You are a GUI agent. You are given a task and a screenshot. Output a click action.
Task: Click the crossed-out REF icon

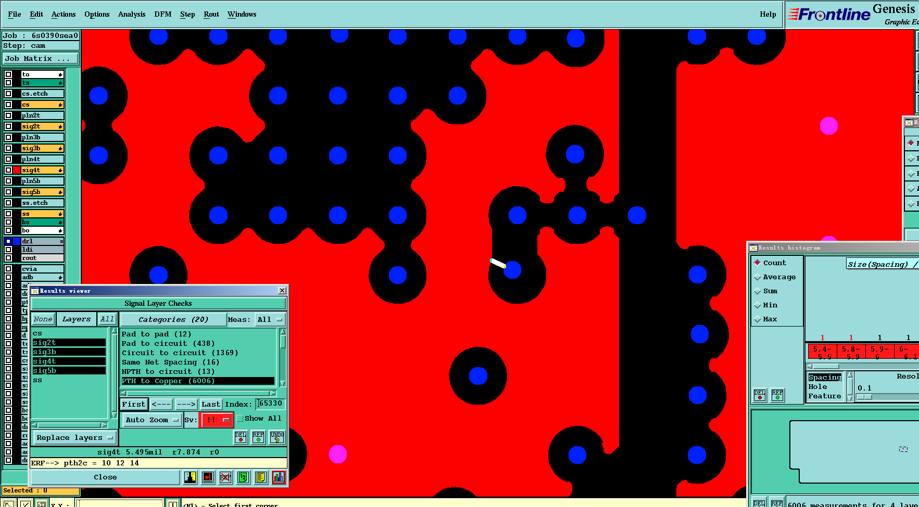click(225, 477)
